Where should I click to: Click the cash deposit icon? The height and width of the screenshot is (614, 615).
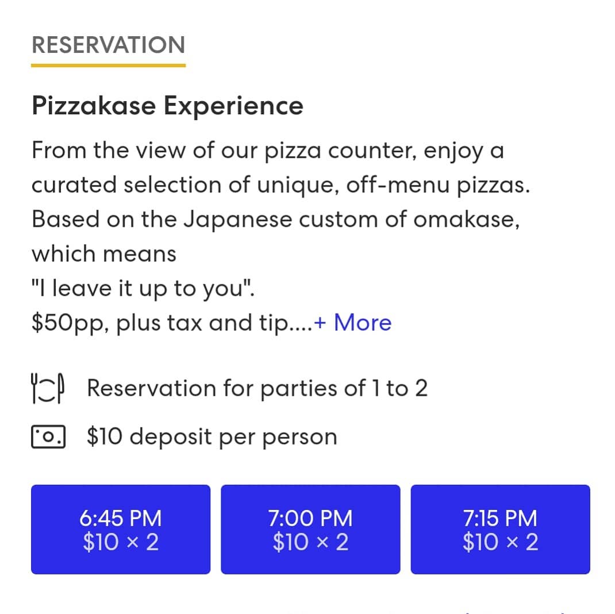tap(48, 437)
